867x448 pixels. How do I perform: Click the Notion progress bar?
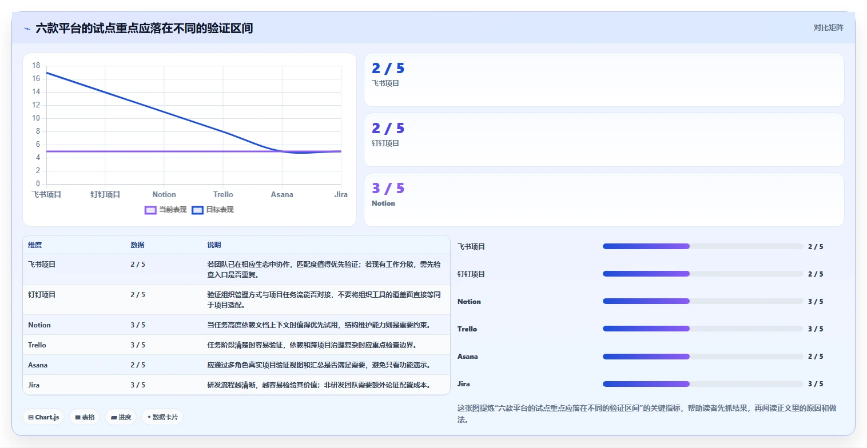[x=703, y=301]
